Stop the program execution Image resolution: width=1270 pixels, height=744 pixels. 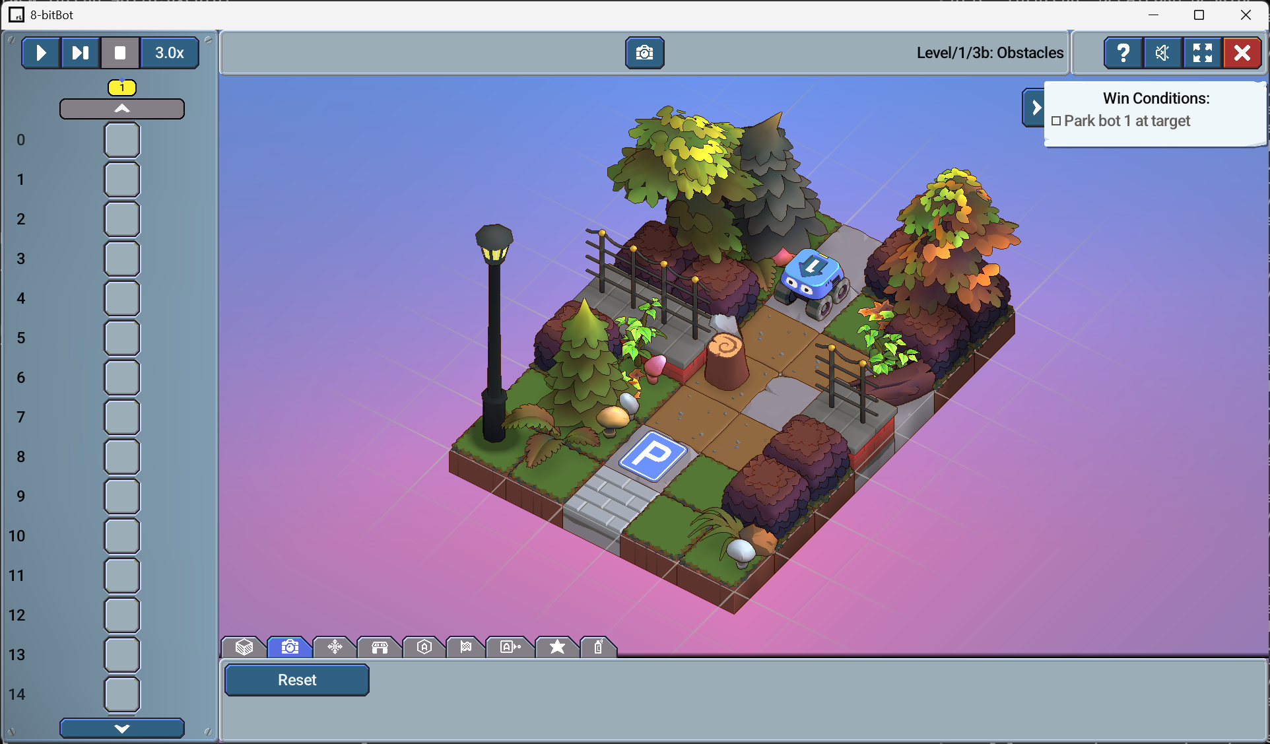pos(120,53)
